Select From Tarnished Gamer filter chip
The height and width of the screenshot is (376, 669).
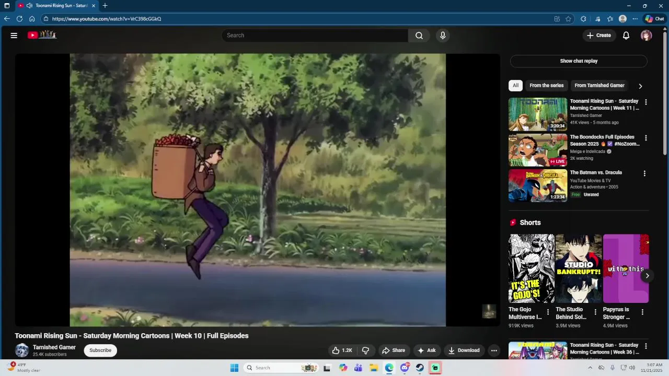(599, 86)
